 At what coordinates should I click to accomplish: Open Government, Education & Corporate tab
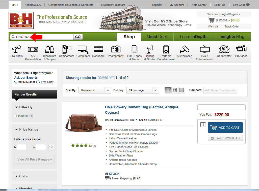[71, 5]
